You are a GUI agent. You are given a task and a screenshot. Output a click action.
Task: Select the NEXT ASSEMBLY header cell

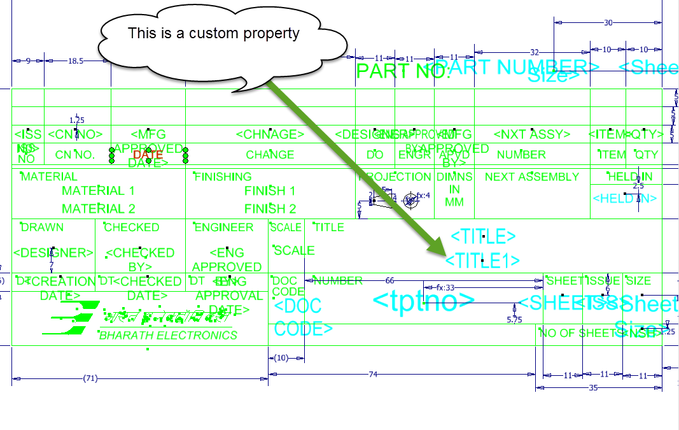(530, 176)
